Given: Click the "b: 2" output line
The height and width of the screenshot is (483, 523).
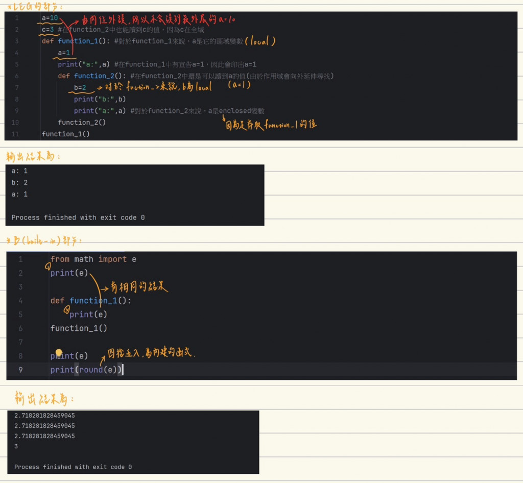Looking at the screenshot, I should [20, 183].
